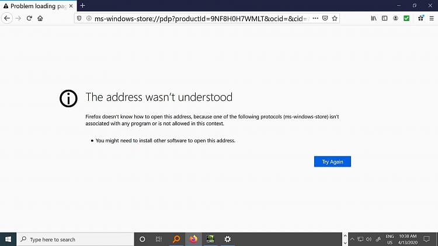Open the NVIDIA app in the taskbar
This screenshot has width=438, height=246.
[x=210, y=240]
